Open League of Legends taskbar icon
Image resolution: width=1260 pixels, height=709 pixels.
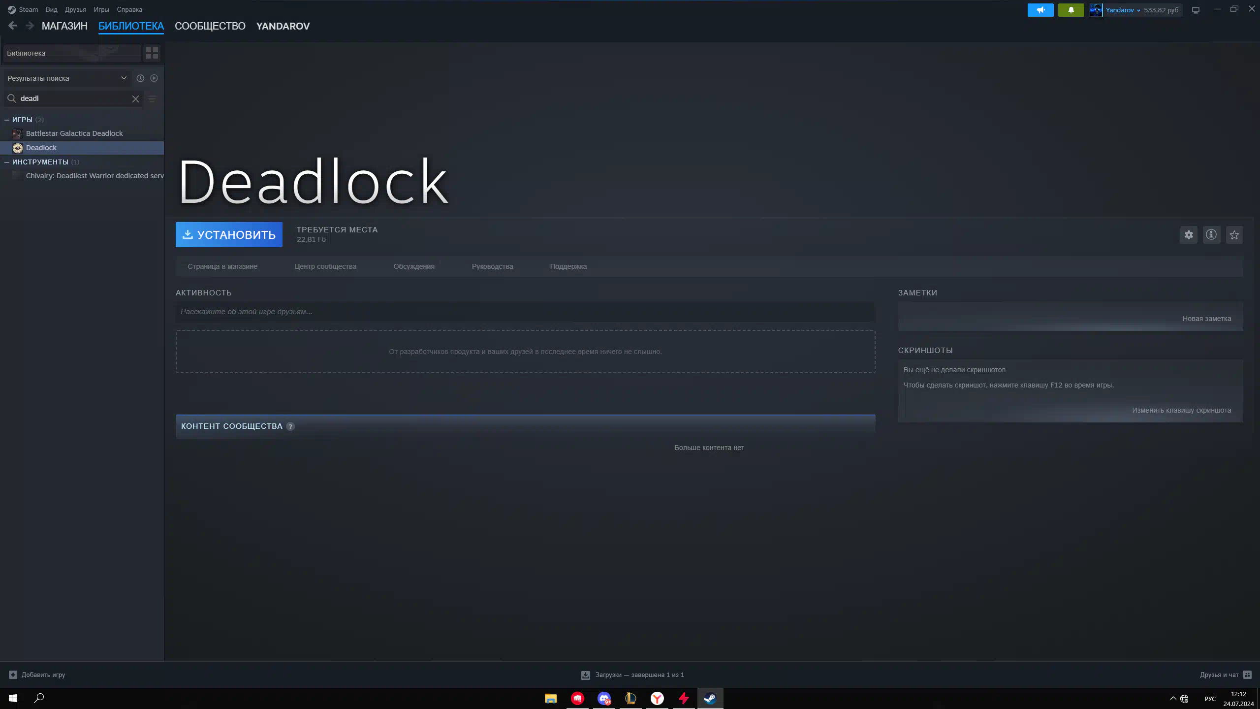click(630, 698)
